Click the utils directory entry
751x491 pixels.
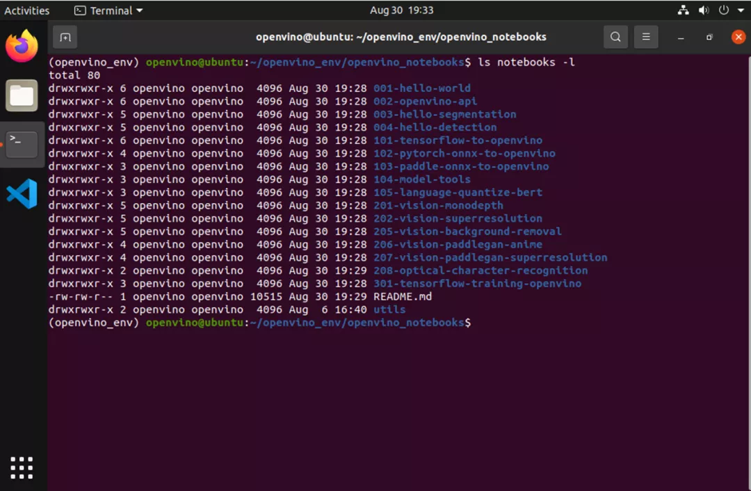(x=388, y=309)
